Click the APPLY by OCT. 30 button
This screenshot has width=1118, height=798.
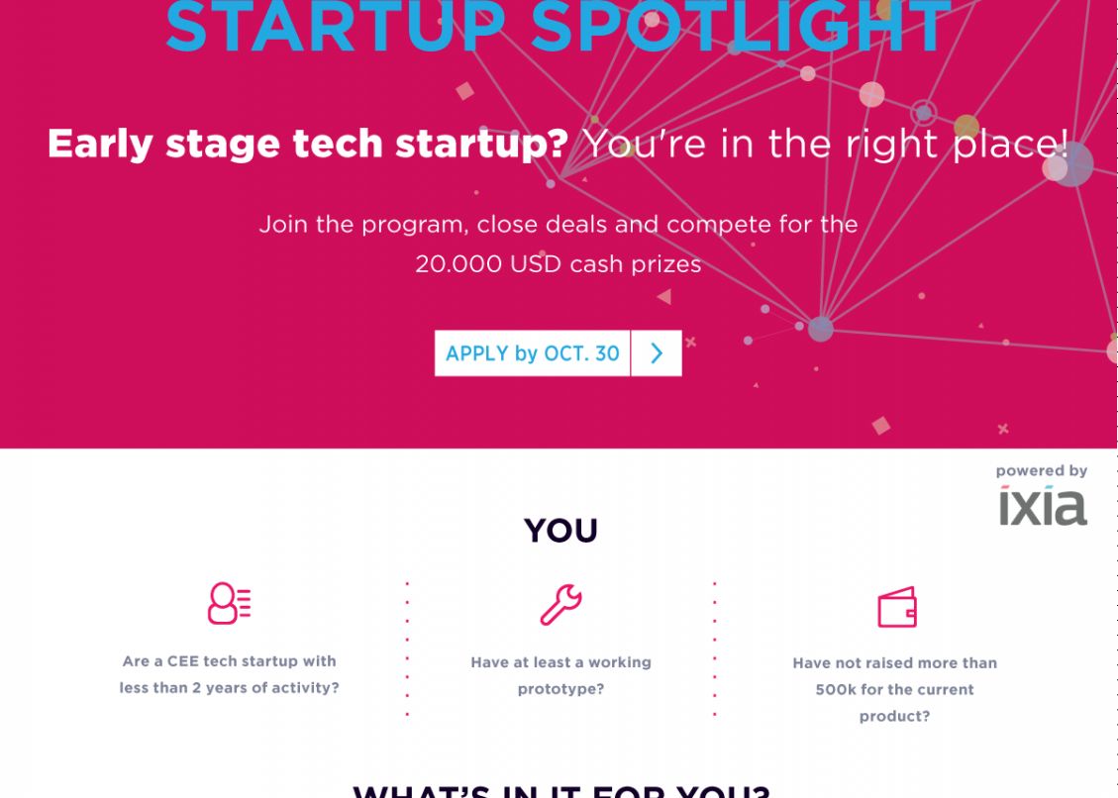point(534,352)
